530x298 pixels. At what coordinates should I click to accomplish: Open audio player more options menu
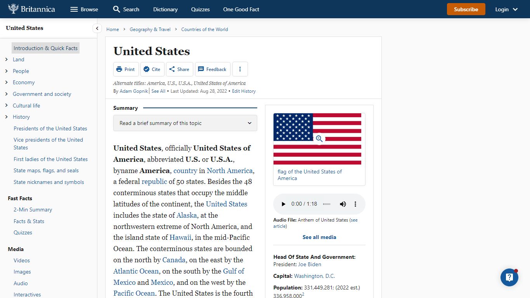pyautogui.click(x=355, y=204)
